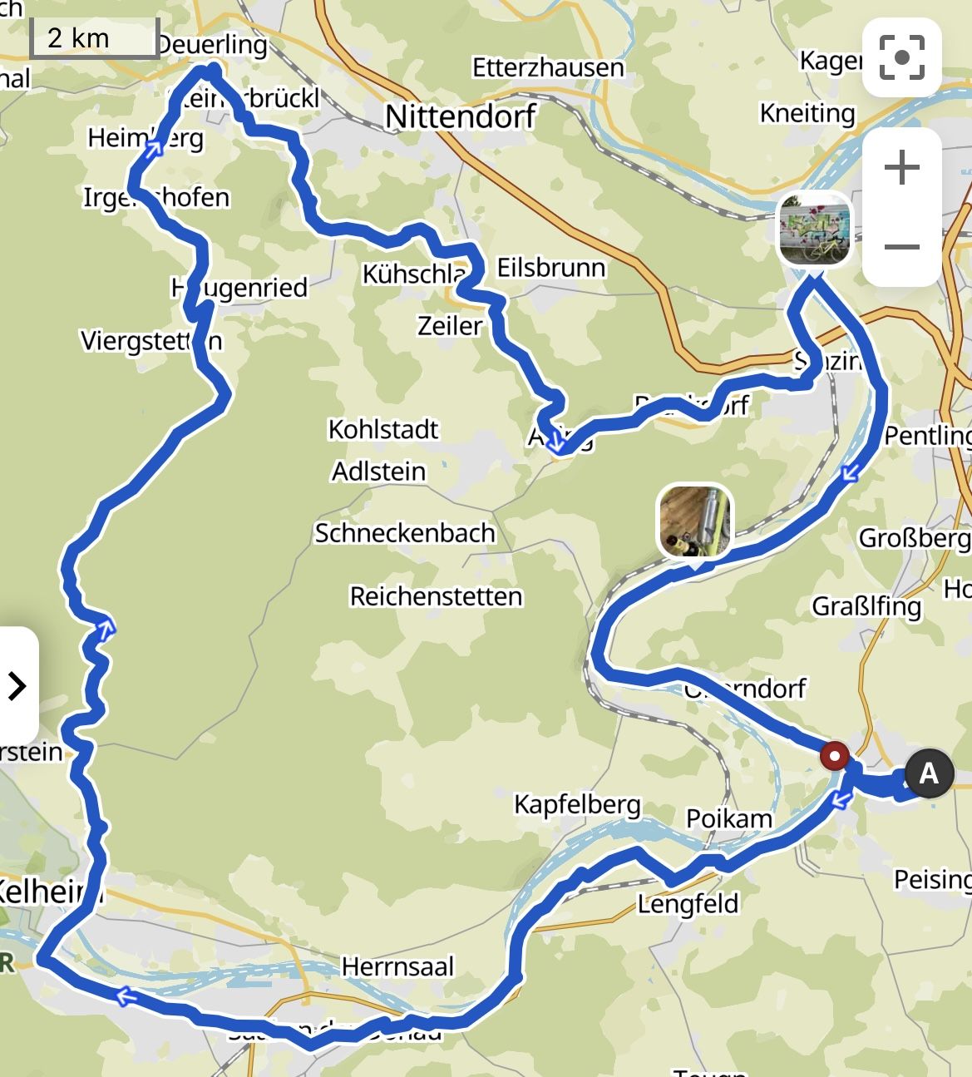Click the Lengfeld place label
The height and width of the screenshot is (1077, 972).
pos(688,903)
